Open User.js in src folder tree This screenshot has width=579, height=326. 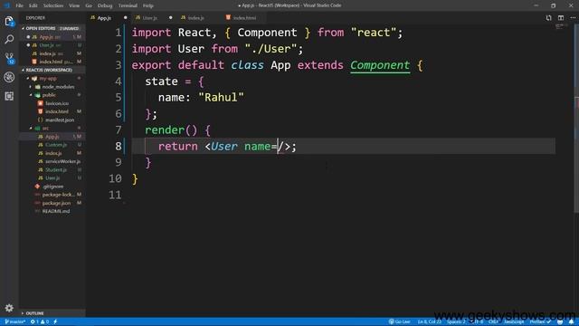(x=52, y=178)
